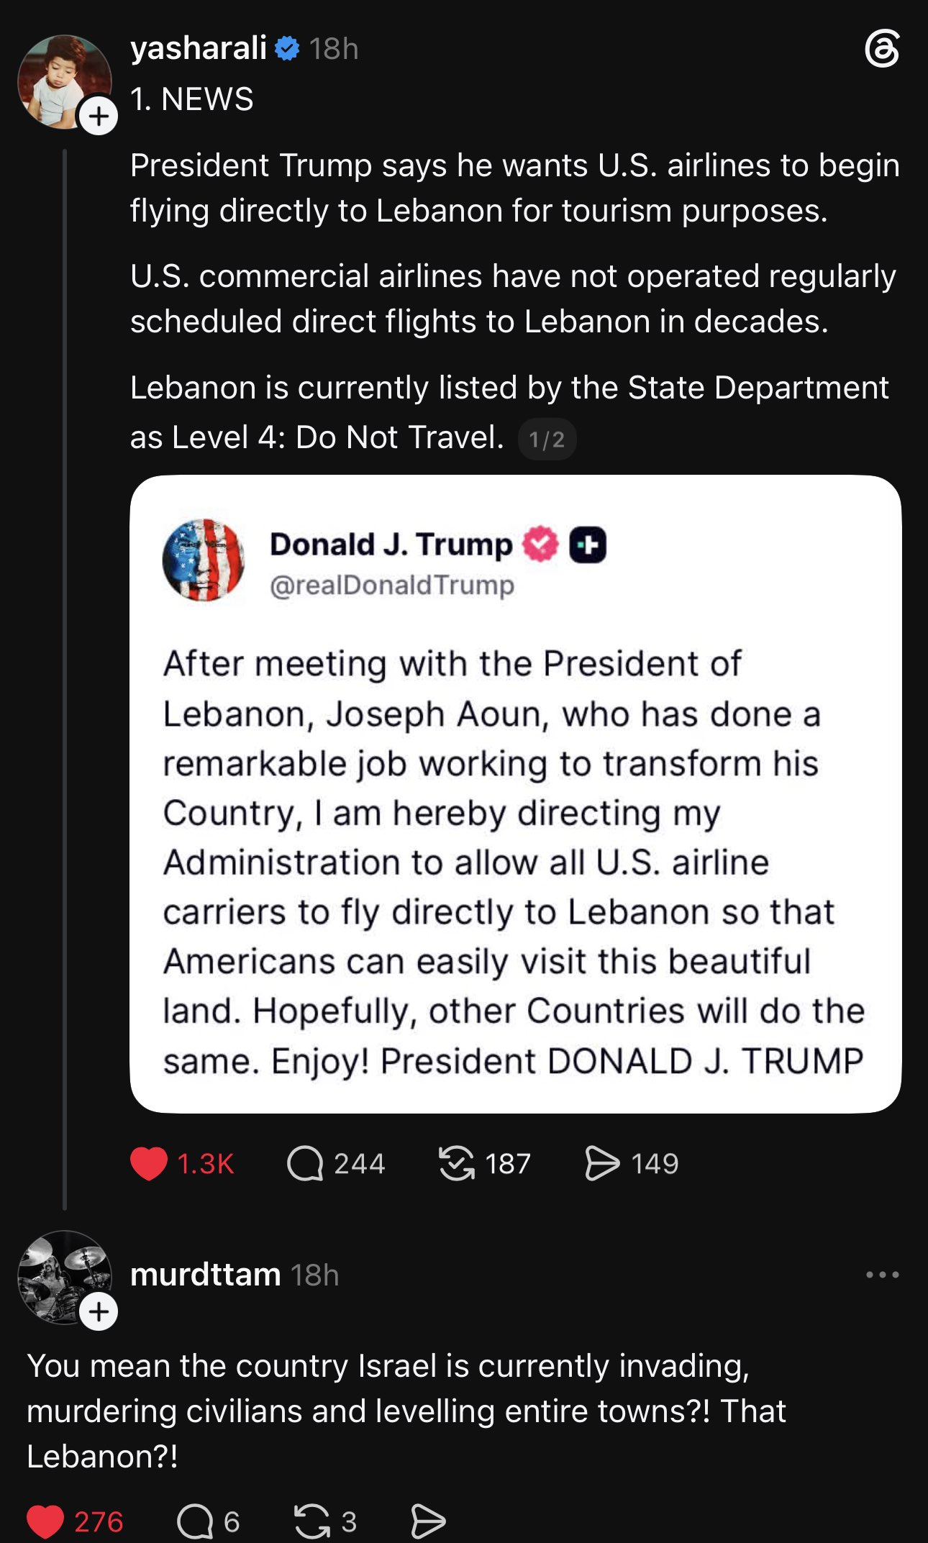Open the embedded Donald J. Trump post image
The height and width of the screenshot is (1543, 928).
pyautogui.click(x=515, y=794)
